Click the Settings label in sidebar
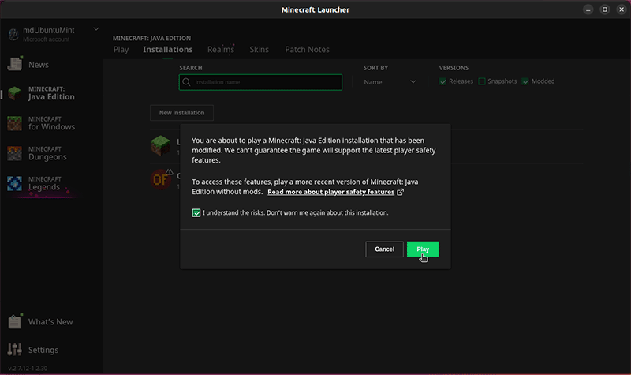The image size is (631, 375). 43,350
